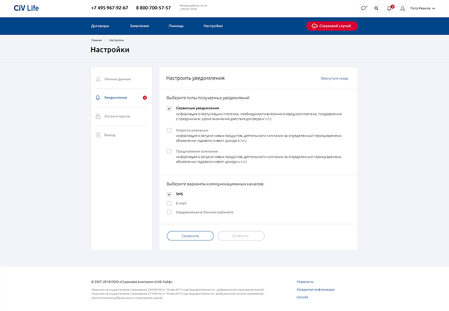
Task: Uncheck the SMS channel checkbox
Action: coord(169,194)
